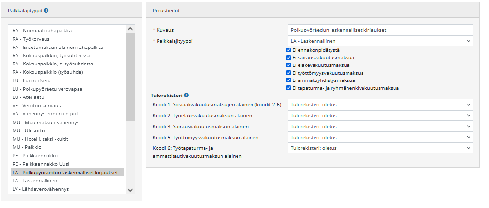The width and height of the screenshot is (489, 208).
Task: Click info icon beside Tulorekisteri heading
Action: (186, 96)
